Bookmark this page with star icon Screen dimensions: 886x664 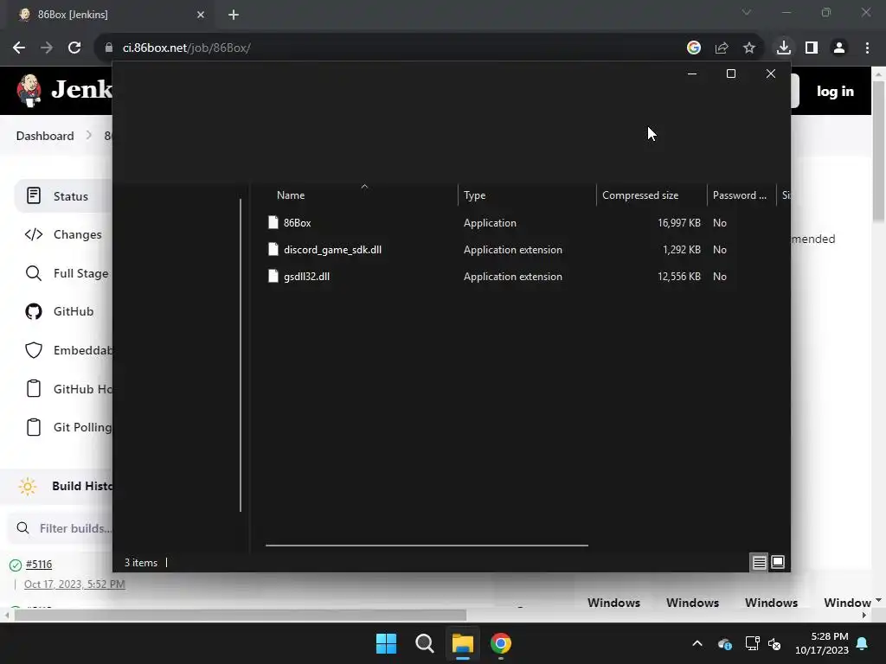tap(749, 48)
